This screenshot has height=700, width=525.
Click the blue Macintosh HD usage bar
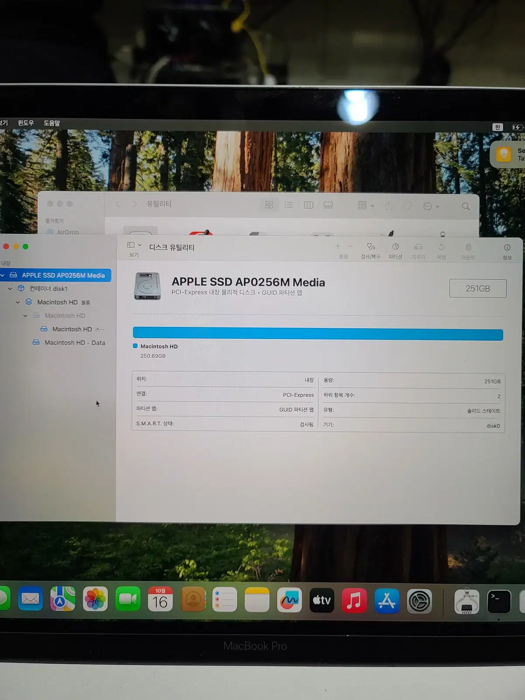pos(318,334)
